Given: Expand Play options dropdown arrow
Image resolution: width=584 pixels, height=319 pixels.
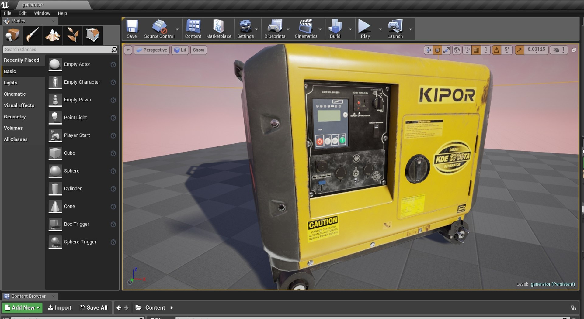Looking at the screenshot, I should tap(381, 29).
